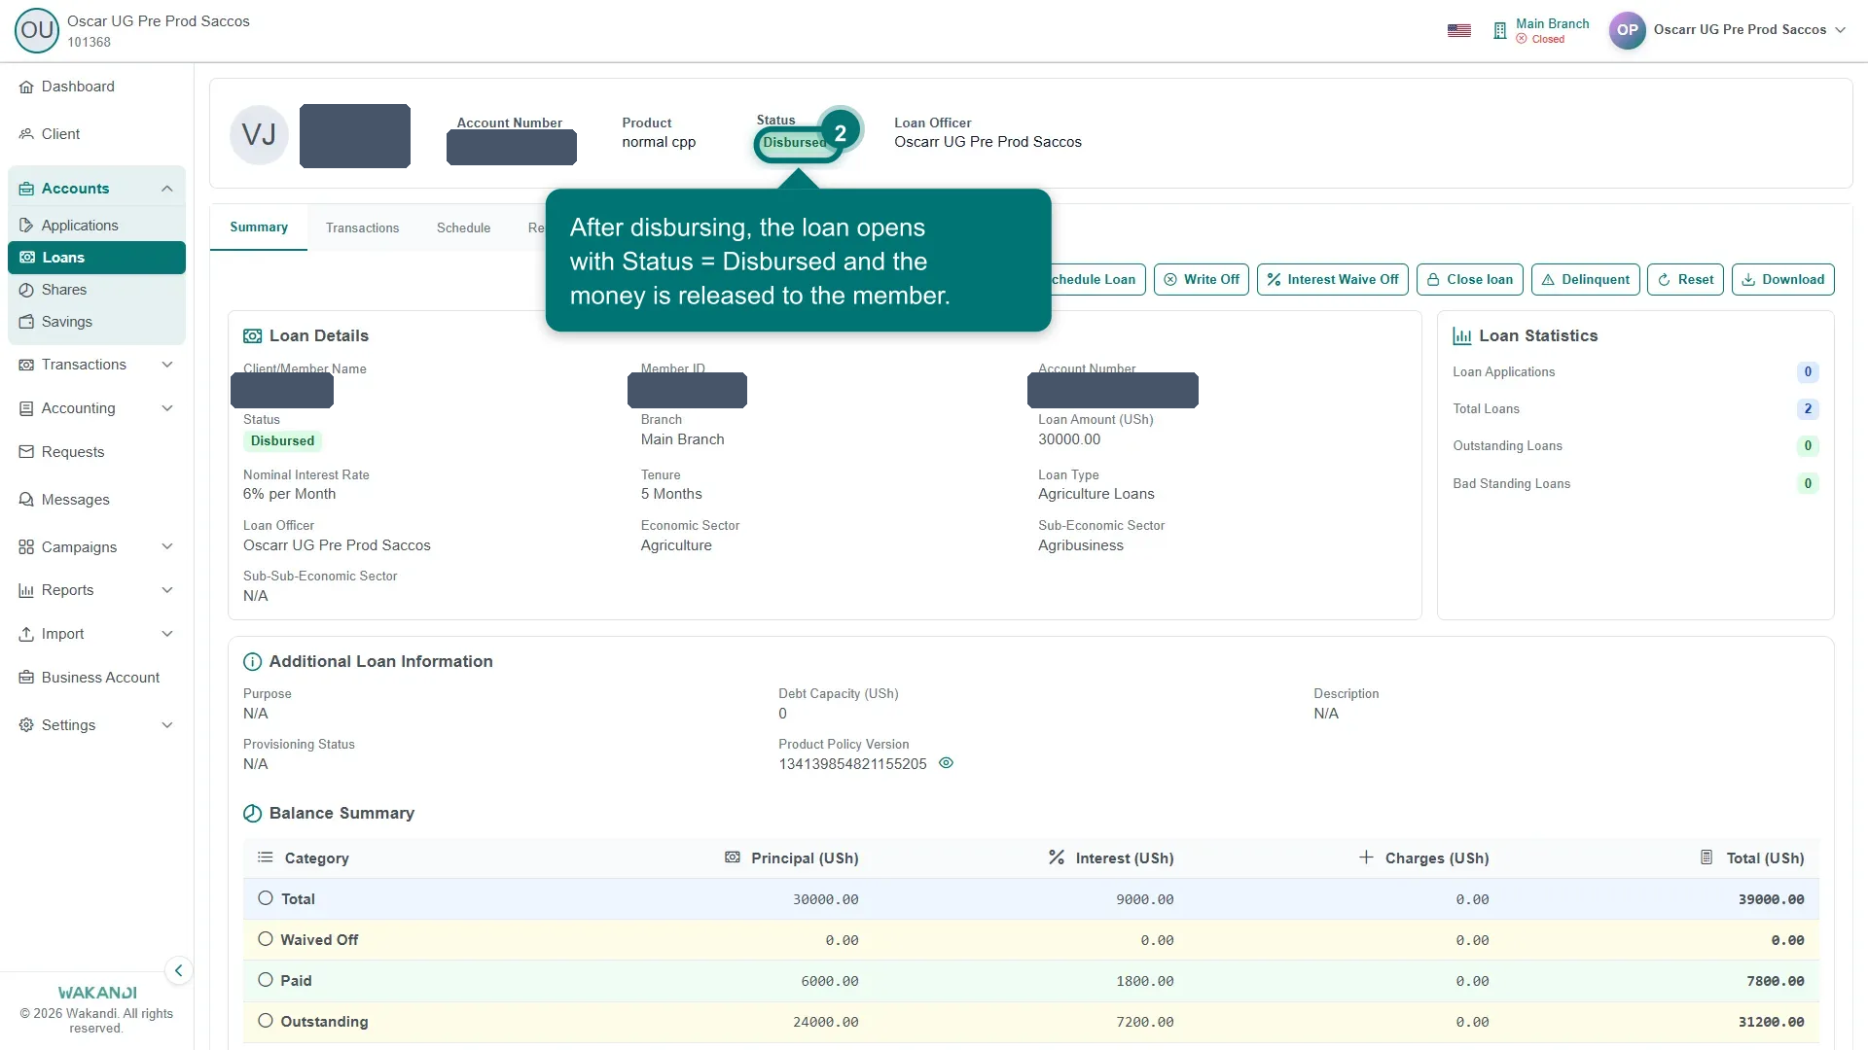This screenshot has height=1050, width=1868.
Task: Click the normal cpp product value
Action: [x=659, y=142]
